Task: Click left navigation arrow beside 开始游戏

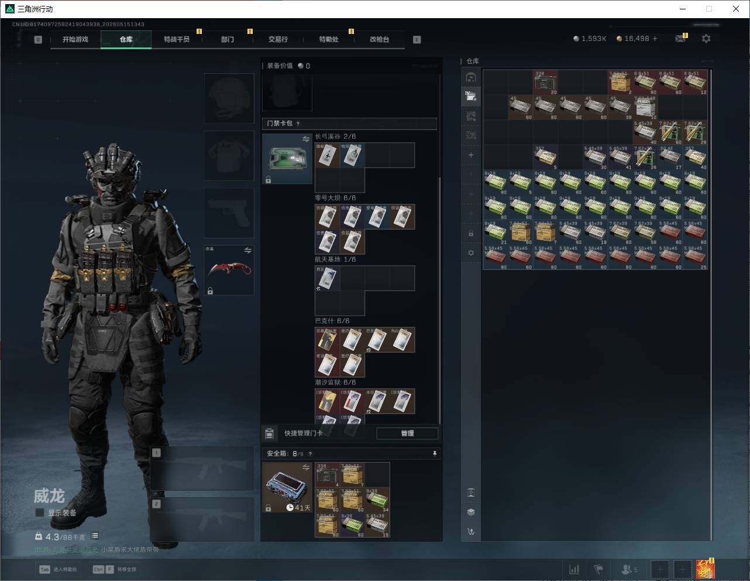Action: coord(38,39)
